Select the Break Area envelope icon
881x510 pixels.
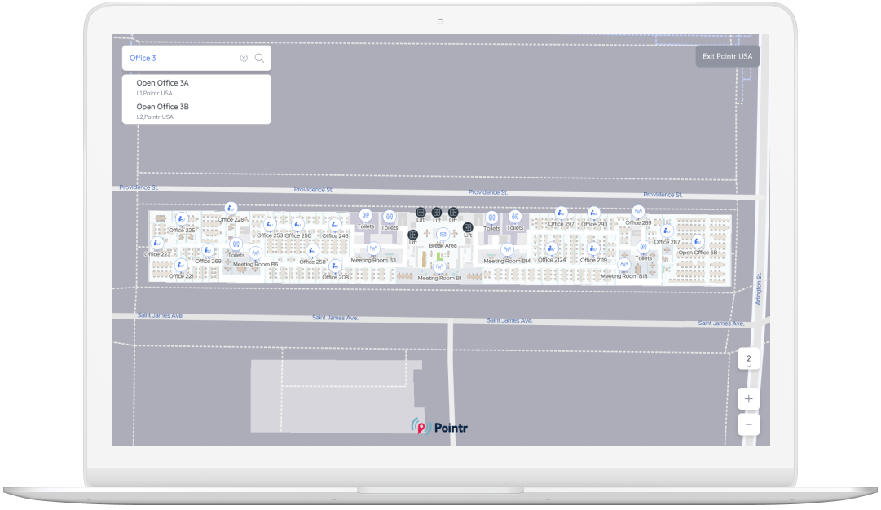(x=443, y=234)
